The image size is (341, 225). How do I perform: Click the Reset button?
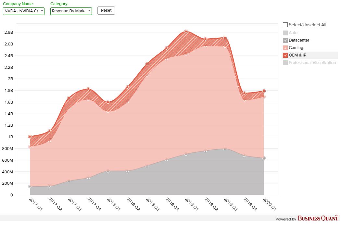pyautogui.click(x=106, y=10)
